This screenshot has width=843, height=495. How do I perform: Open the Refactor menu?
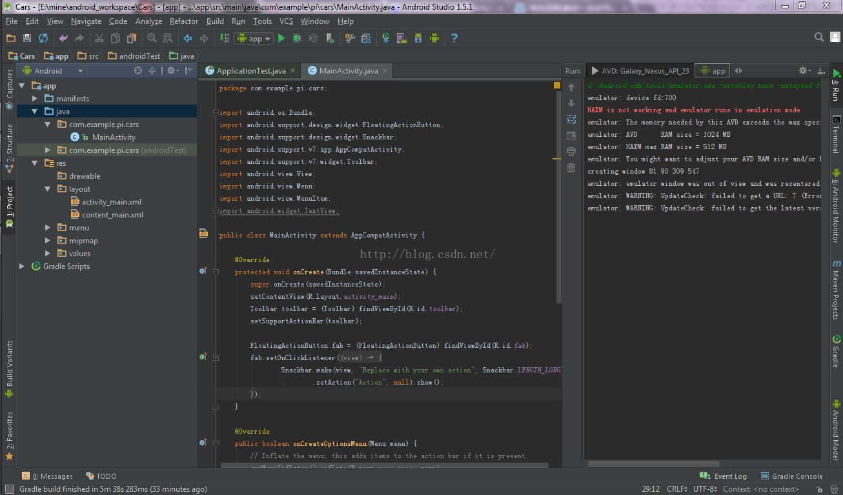click(x=184, y=21)
